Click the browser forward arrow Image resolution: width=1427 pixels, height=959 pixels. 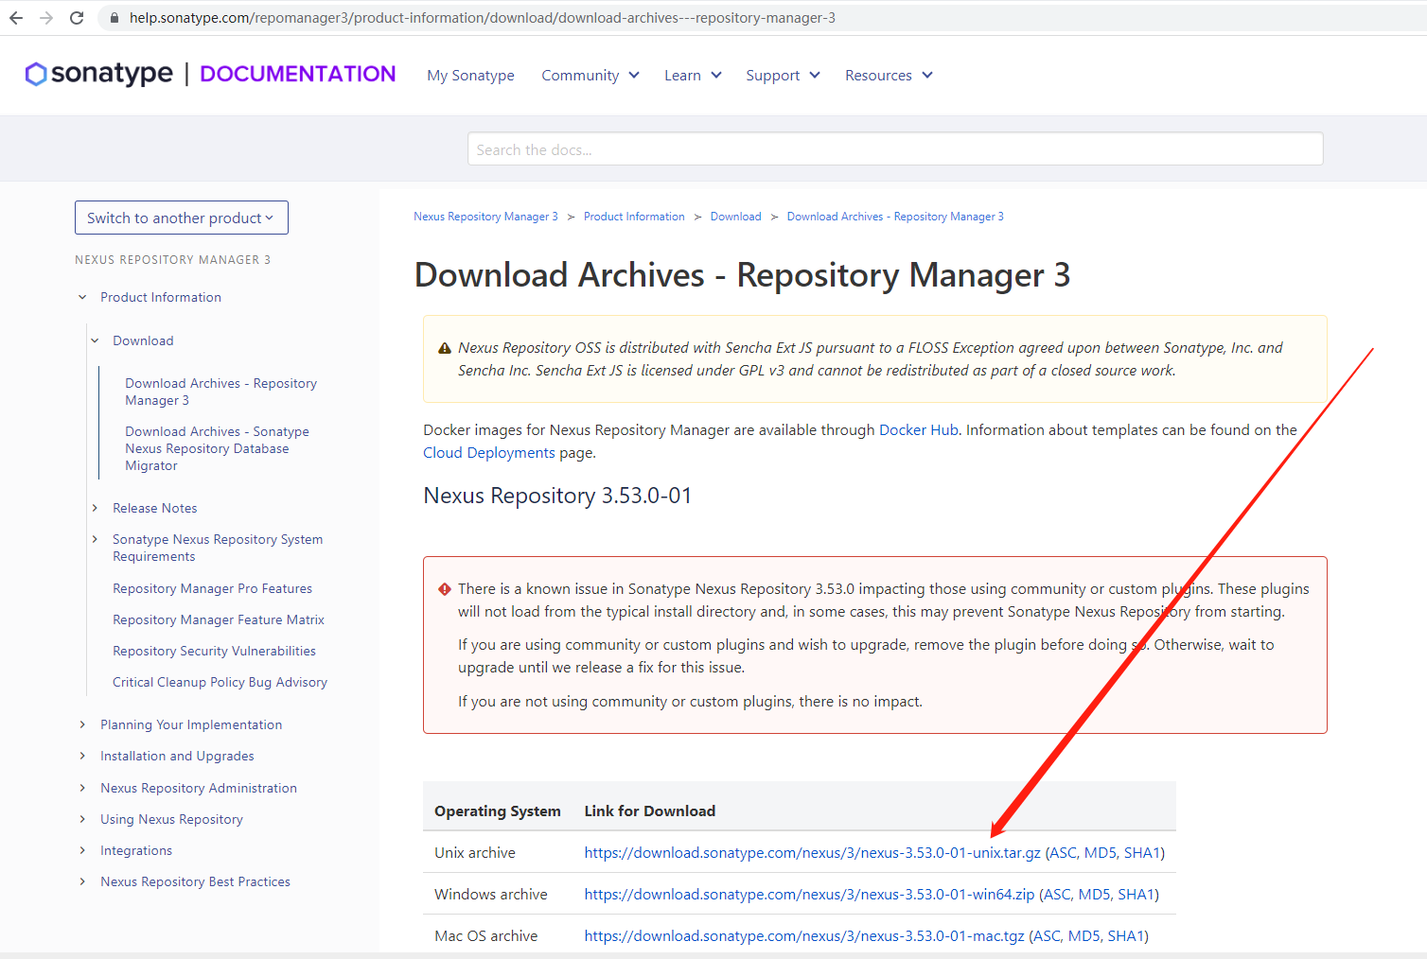pyautogui.click(x=46, y=18)
